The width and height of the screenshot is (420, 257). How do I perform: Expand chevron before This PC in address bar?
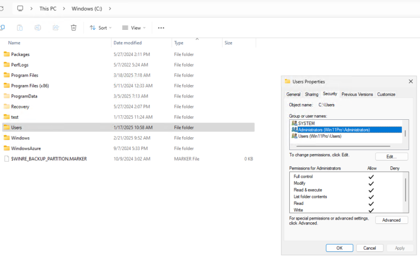[x=31, y=8]
